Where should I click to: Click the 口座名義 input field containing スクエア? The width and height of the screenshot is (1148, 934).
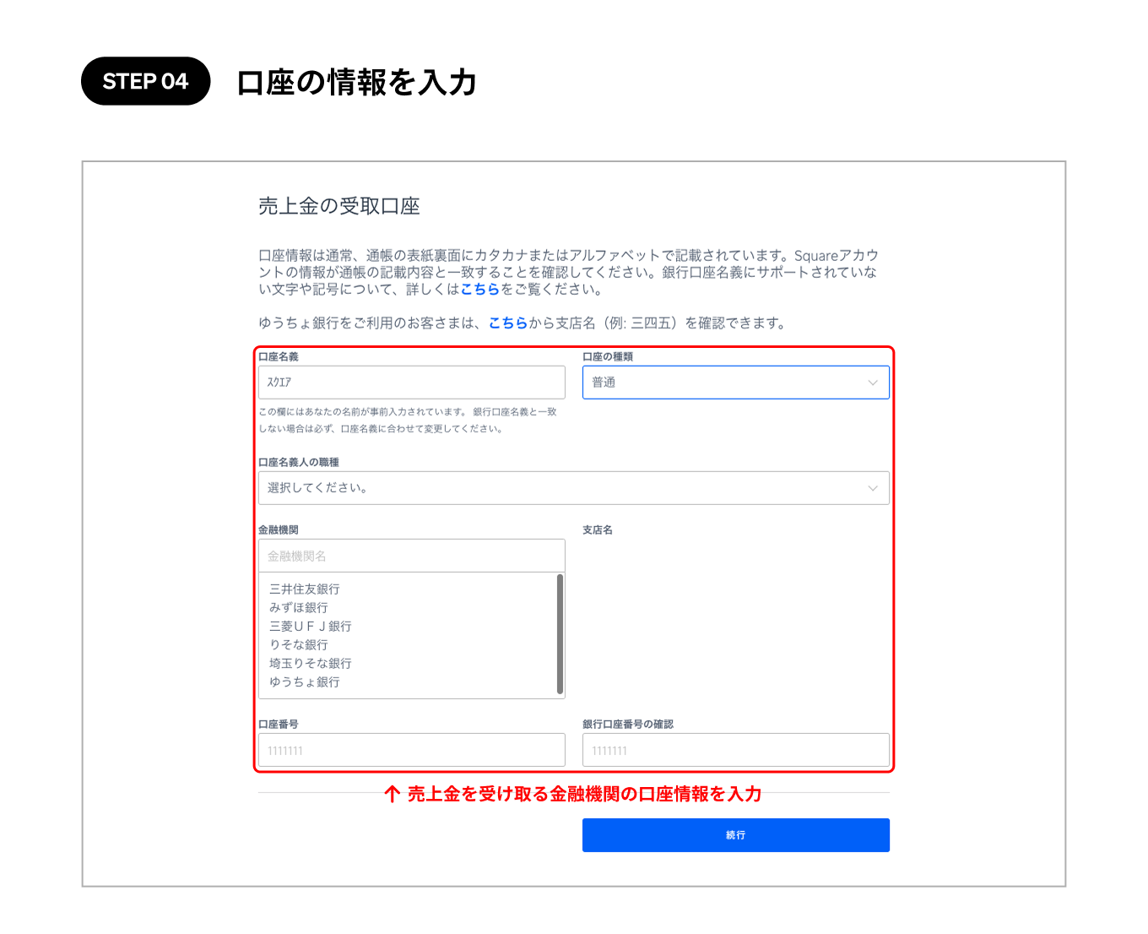[x=412, y=383]
